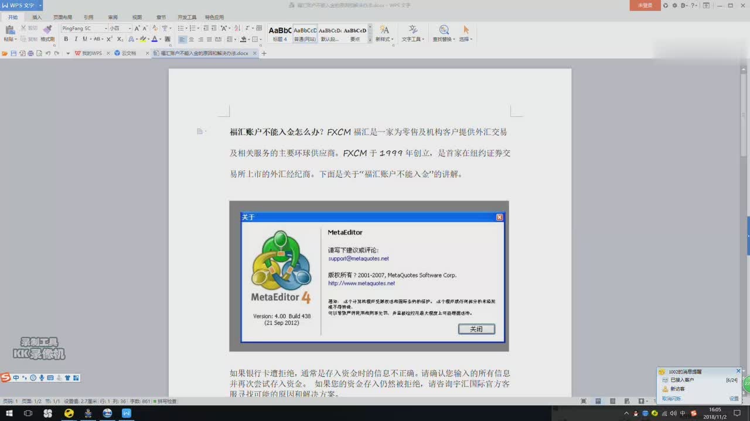Click the taskbar clock showing 16:05
This screenshot has height=421, width=750.
[x=715, y=413]
